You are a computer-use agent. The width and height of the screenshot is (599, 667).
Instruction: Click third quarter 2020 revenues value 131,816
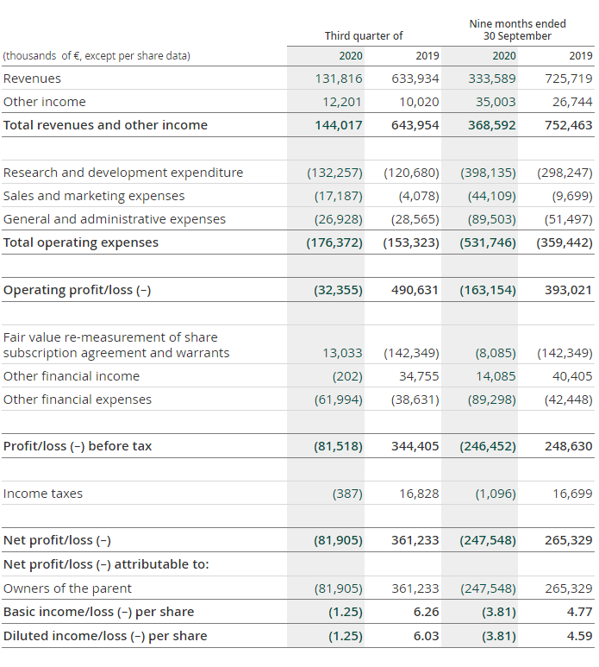pos(339,79)
